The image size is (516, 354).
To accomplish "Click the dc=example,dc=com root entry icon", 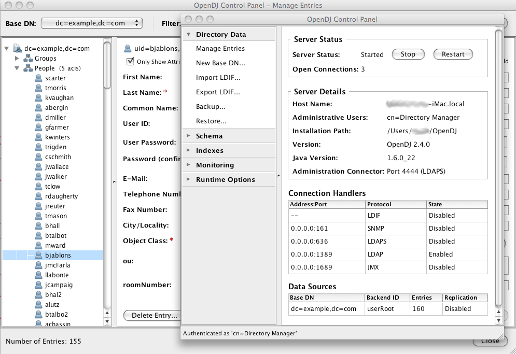I will pos(17,48).
